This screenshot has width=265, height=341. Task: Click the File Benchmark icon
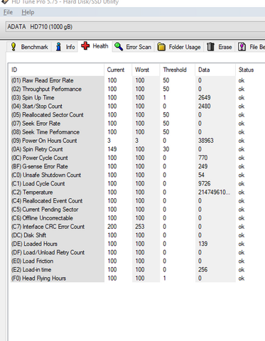[x=242, y=47]
